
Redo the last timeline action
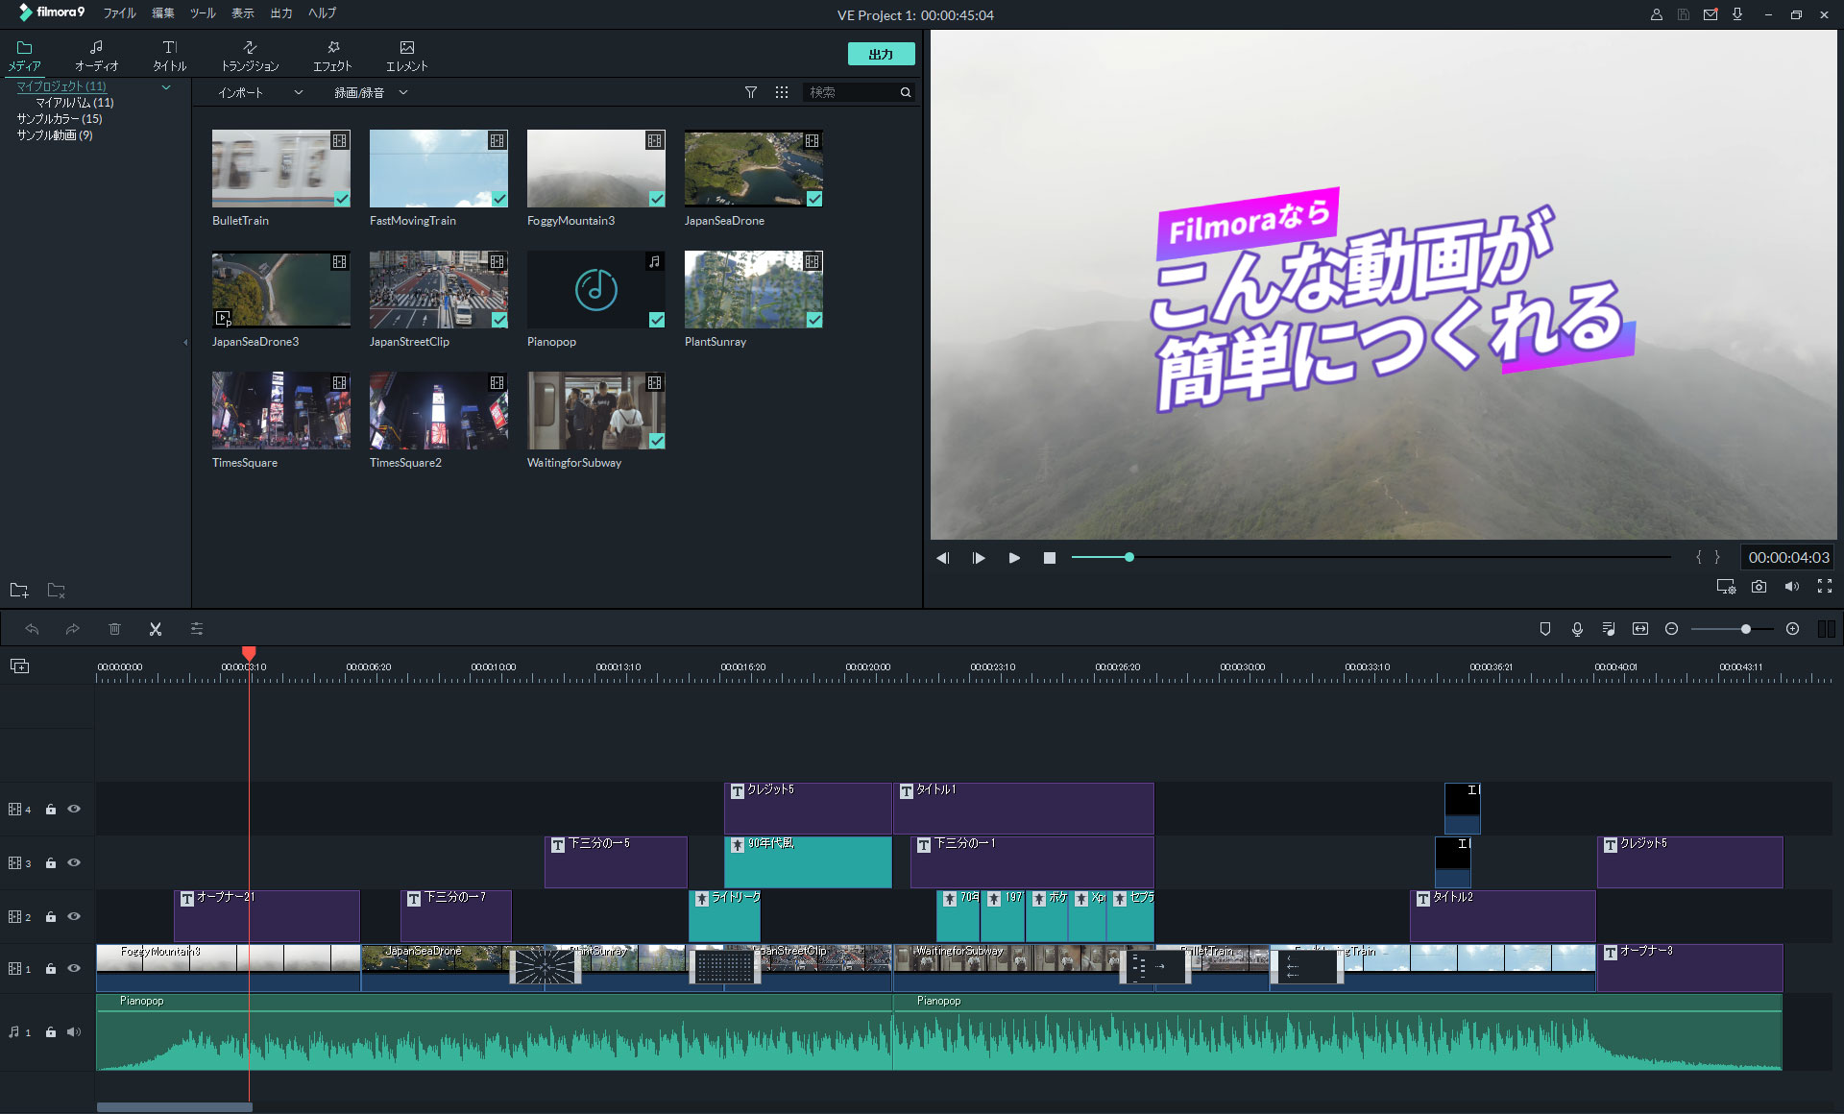(72, 629)
